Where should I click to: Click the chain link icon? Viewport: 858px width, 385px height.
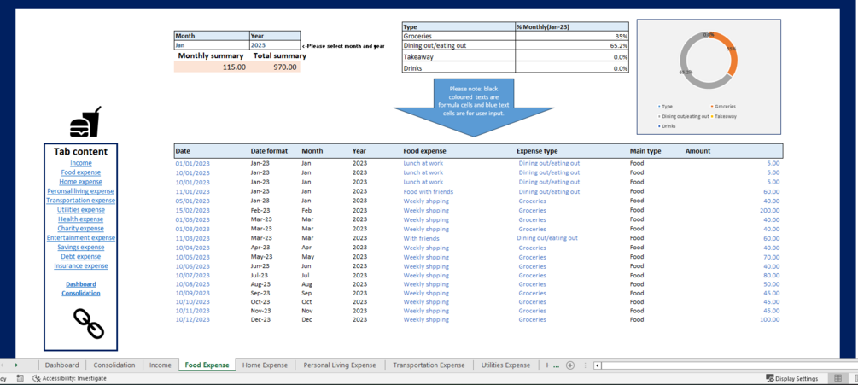click(x=89, y=323)
